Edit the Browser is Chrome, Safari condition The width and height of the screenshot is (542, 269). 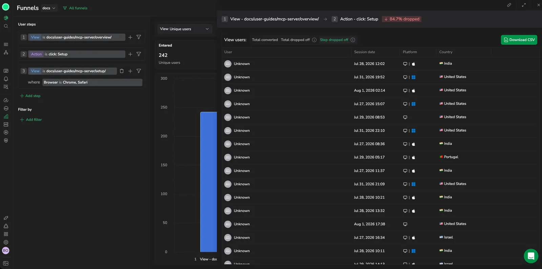pos(92,83)
